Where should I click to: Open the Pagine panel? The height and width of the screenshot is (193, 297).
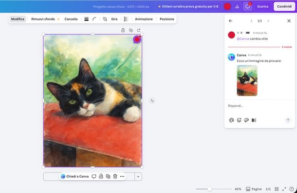(254, 189)
